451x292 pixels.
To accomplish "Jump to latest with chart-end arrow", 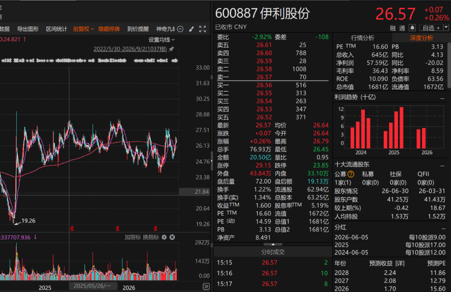I will 206,287.
